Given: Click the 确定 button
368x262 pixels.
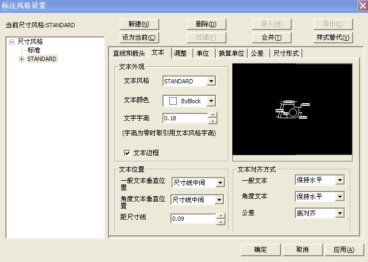Looking at the screenshot, I should coord(261,250).
